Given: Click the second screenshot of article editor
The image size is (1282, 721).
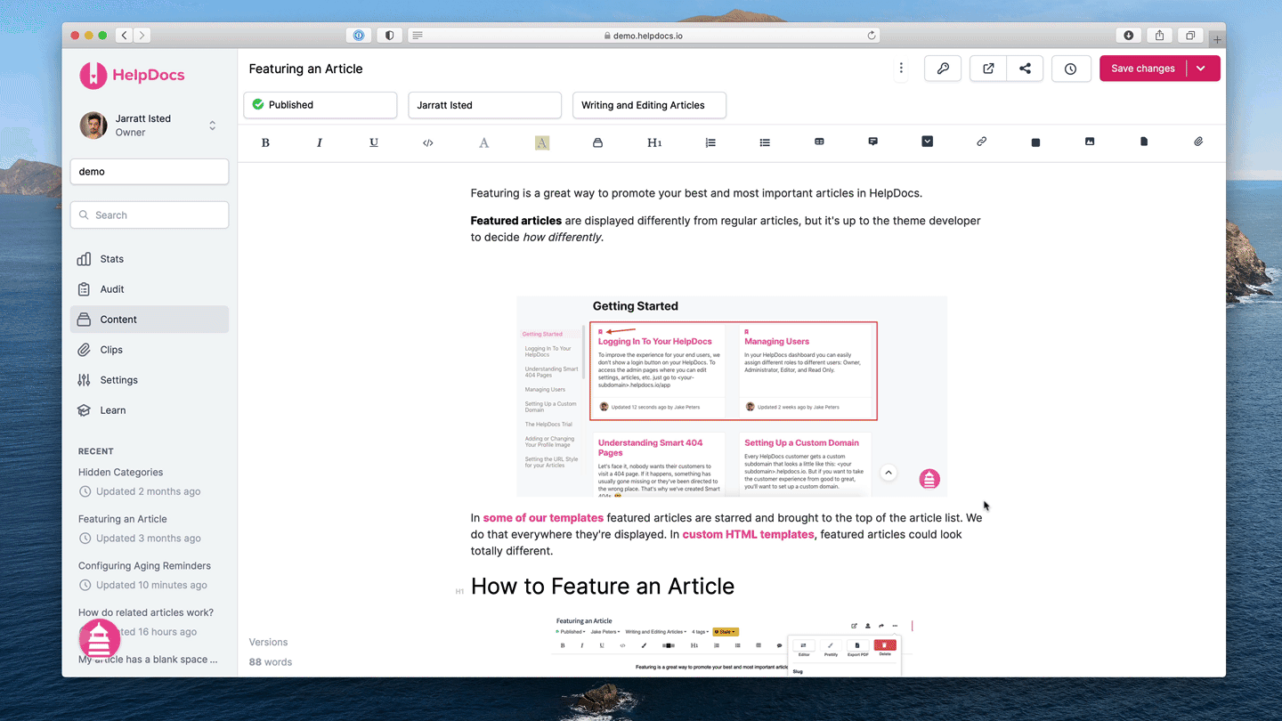Looking at the screenshot, I should (732, 644).
